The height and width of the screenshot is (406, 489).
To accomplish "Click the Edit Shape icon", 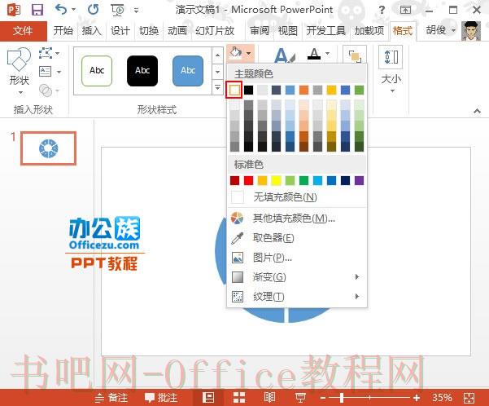I will point(46,53).
